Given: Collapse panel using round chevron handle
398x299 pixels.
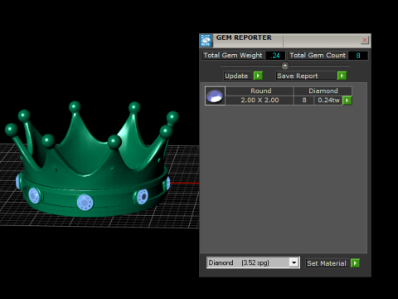Looking at the screenshot, I should pyautogui.click(x=285, y=66).
